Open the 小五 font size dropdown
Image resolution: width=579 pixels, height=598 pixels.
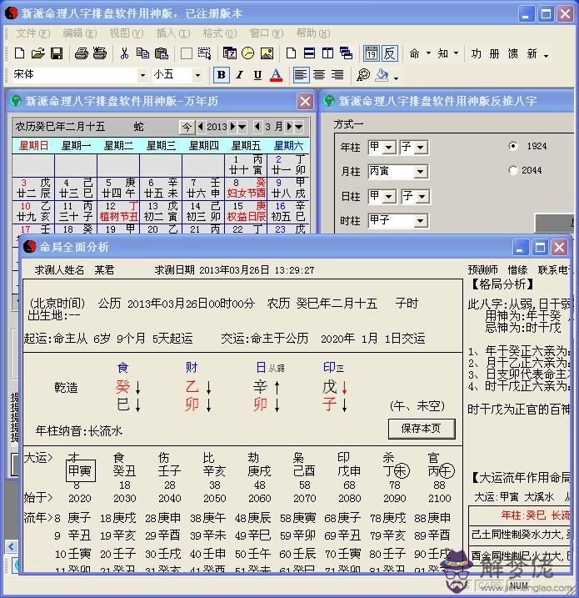(x=197, y=75)
